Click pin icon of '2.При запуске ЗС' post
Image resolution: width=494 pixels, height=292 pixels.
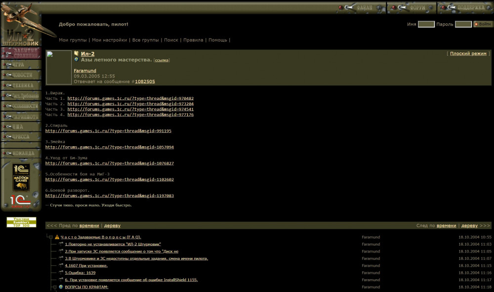61,251
